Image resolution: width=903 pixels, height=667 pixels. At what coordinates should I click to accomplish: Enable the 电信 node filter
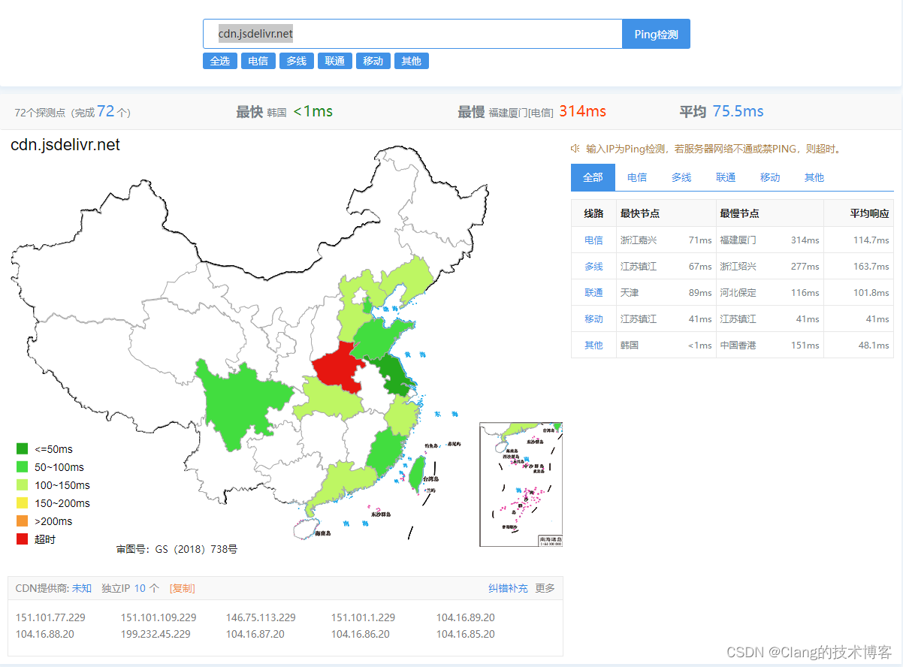(258, 61)
